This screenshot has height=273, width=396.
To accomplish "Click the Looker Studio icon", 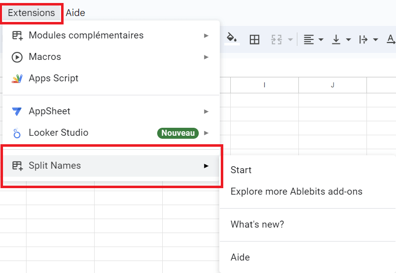I will tap(17, 133).
